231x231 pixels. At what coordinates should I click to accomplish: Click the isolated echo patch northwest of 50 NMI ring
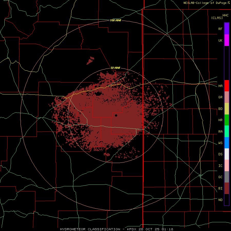(90, 61)
